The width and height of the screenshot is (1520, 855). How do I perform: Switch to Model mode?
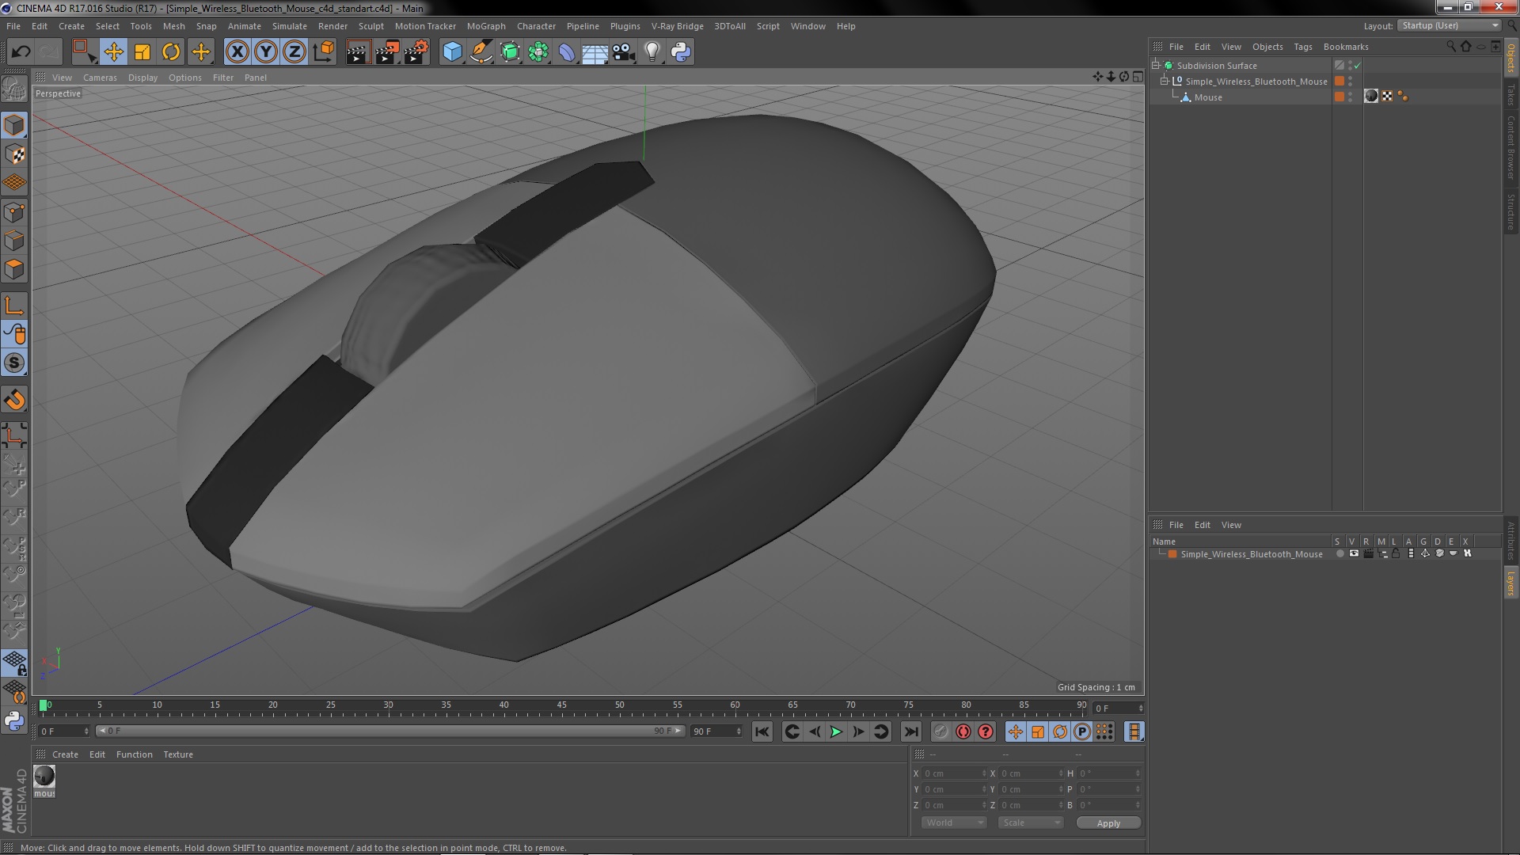coord(14,125)
